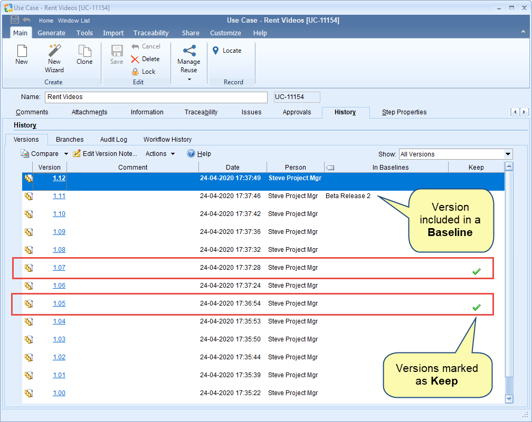This screenshot has height=422, width=532.
Task: Click version icon for row 1.05
Action: pos(28,304)
